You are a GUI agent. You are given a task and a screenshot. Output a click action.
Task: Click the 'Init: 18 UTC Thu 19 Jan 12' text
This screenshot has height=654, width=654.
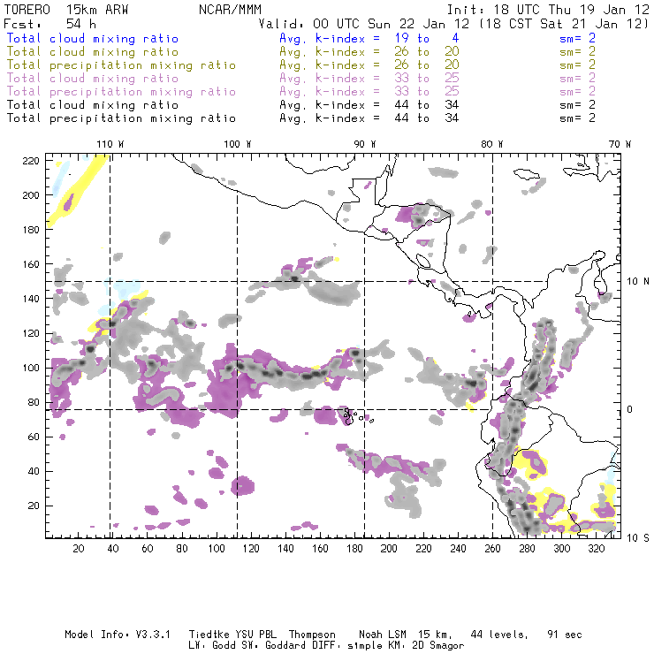548,10
